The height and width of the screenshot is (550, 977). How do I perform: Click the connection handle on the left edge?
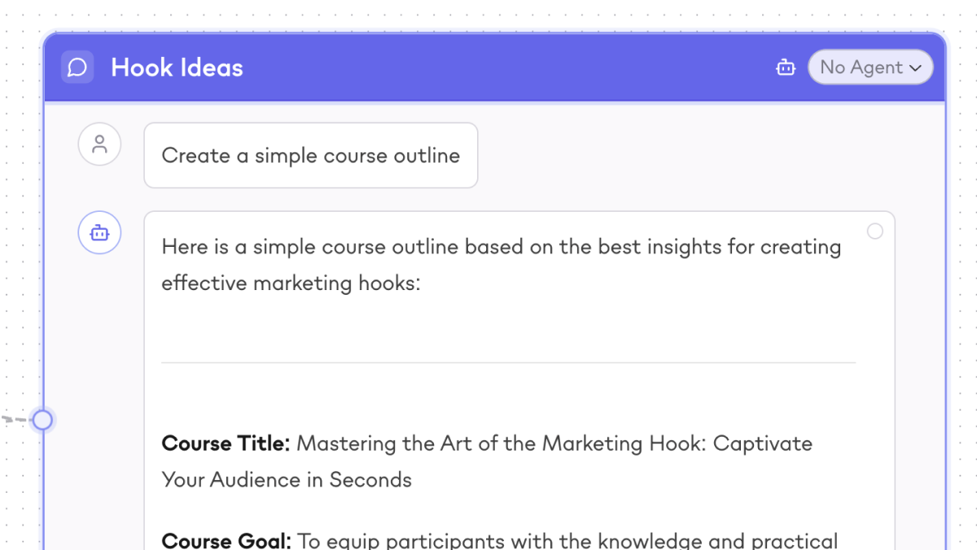pyautogui.click(x=42, y=420)
